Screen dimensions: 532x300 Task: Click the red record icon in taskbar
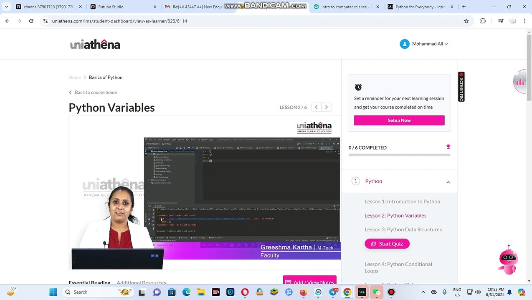pos(391,292)
